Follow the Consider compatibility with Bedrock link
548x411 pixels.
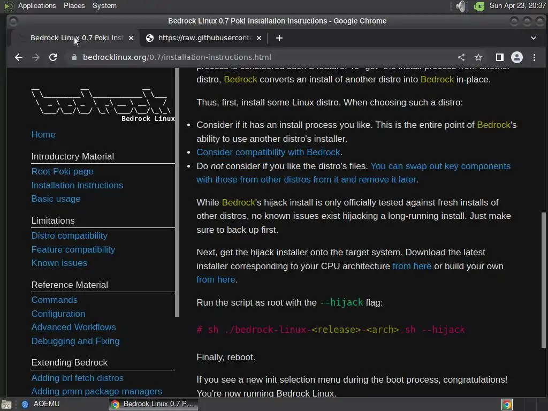tap(268, 153)
